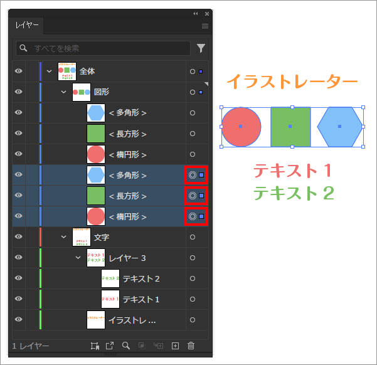Click the green テキスト２ text on canvas
Screen dimensions: 377x365
click(x=294, y=193)
